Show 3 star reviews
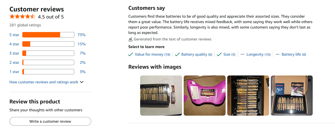 click(14, 53)
